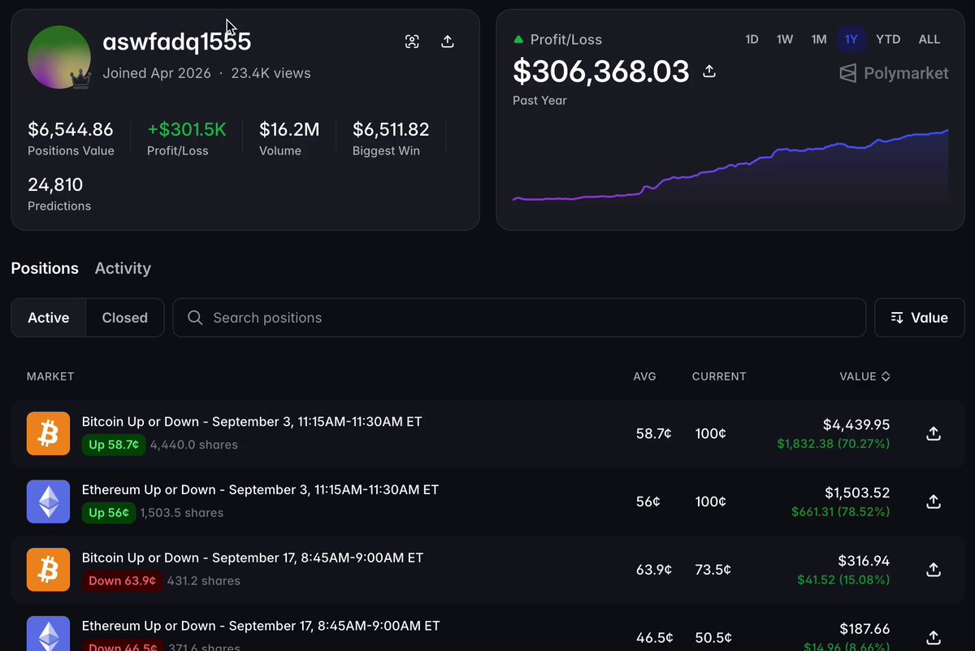The width and height of the screenshot is (975, 651).
Task: Open the Value sort dropdown
Action: (919, 318)
